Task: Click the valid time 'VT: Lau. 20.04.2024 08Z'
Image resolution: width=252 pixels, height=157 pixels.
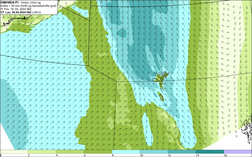Action: (x=16, y=12)
